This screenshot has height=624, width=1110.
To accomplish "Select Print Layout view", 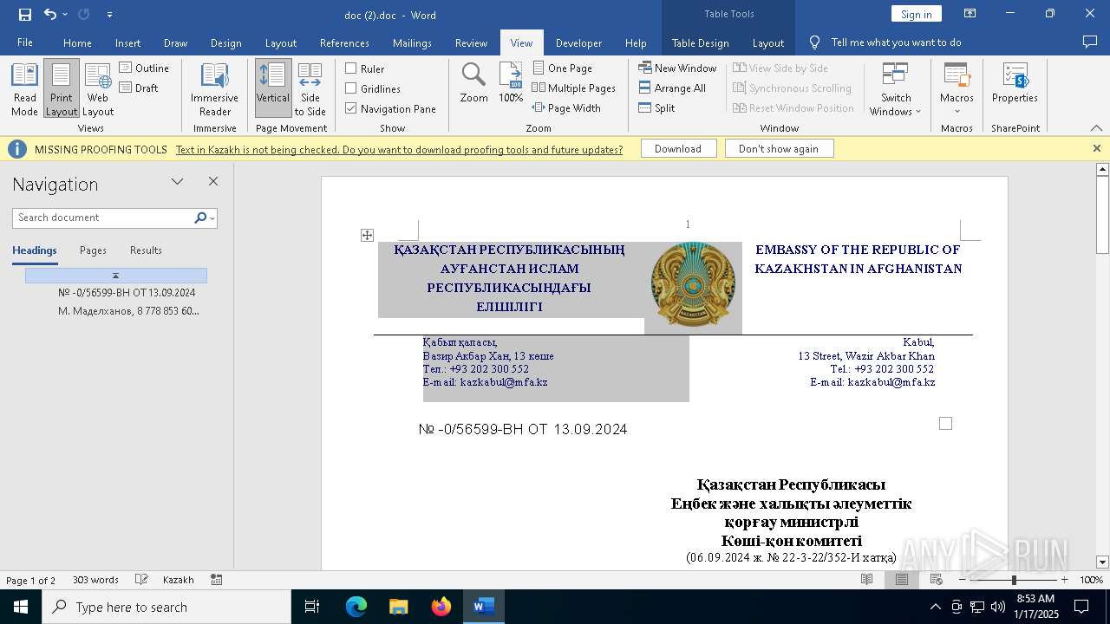I will click(x=62, y=89).
